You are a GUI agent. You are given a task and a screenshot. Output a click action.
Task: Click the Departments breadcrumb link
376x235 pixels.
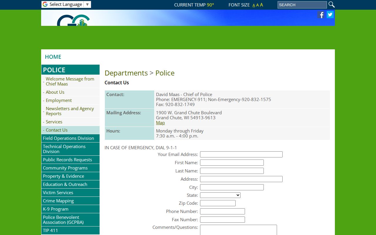126,73
